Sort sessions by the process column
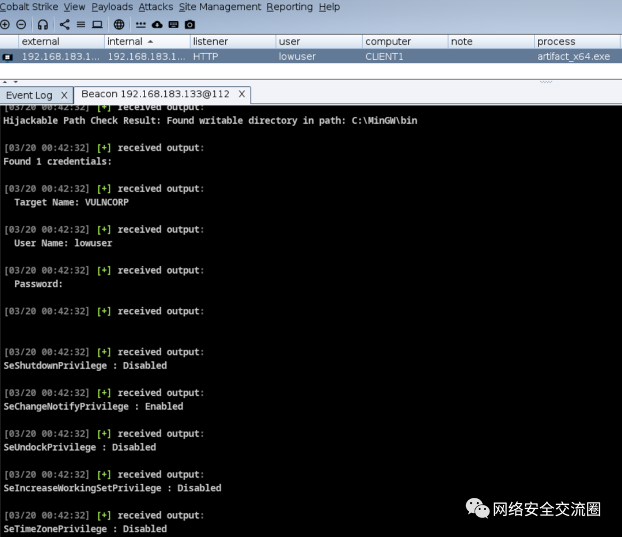 [577, 41]
